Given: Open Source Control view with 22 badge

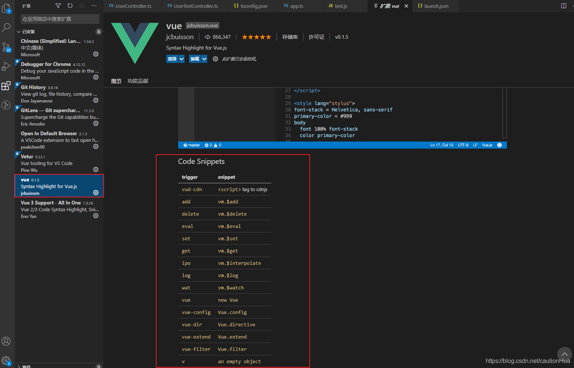Looking at the screenshot, I should 6,47.
